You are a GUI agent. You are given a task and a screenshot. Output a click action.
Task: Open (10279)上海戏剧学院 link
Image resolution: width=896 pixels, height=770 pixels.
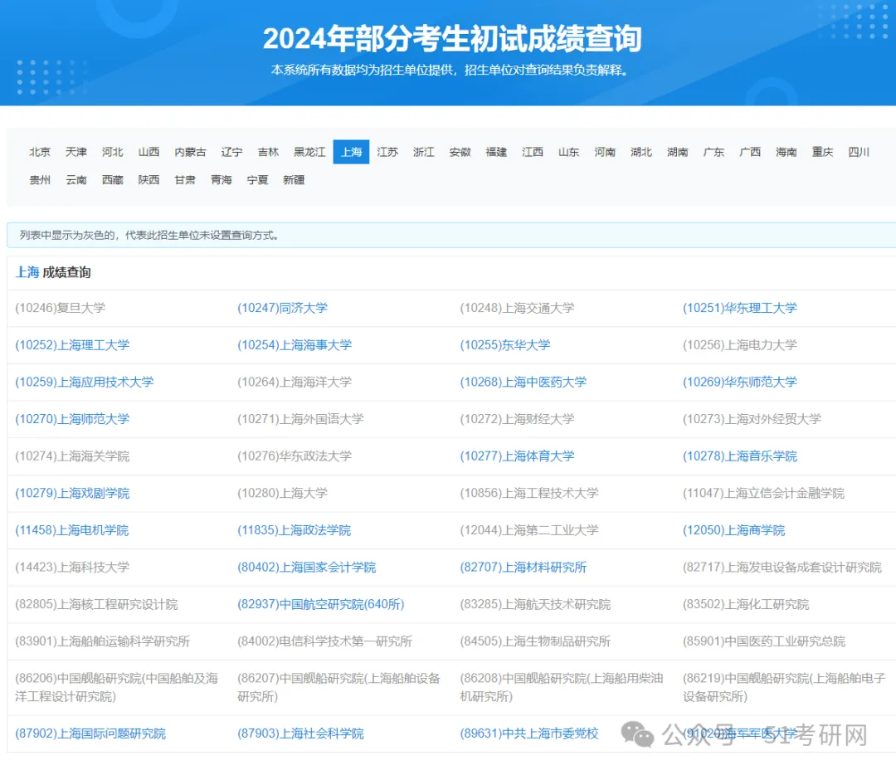72,494
